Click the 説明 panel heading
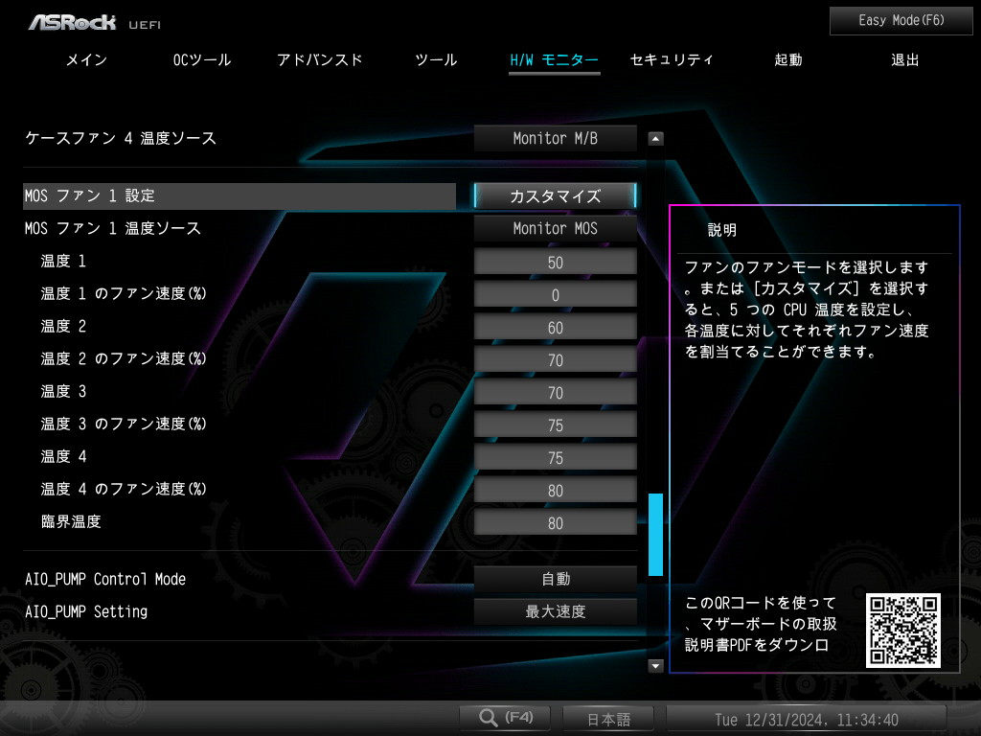Image resolution: width=981 pixels, height=736 pixels. pos(722,230)
